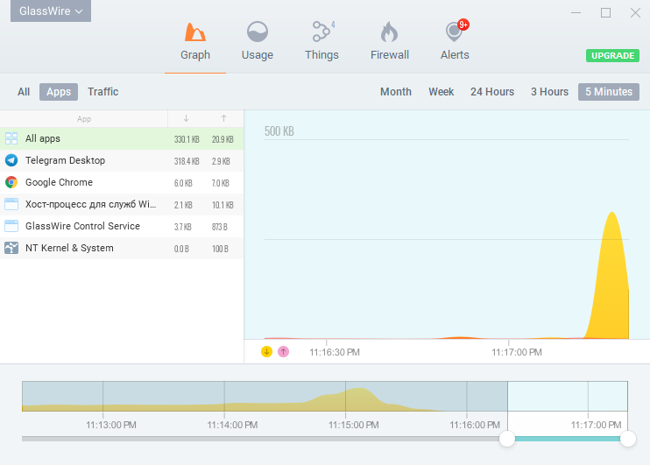Select the Google Chrome row

[122, 182]
